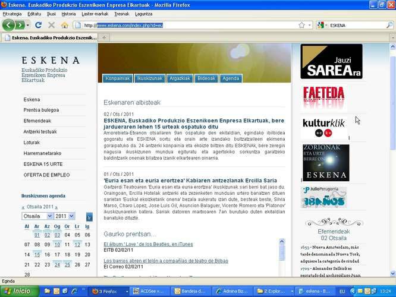Open the Konpainiak navigation tab
The image size is (396, 297).
[x=118, y=78]
